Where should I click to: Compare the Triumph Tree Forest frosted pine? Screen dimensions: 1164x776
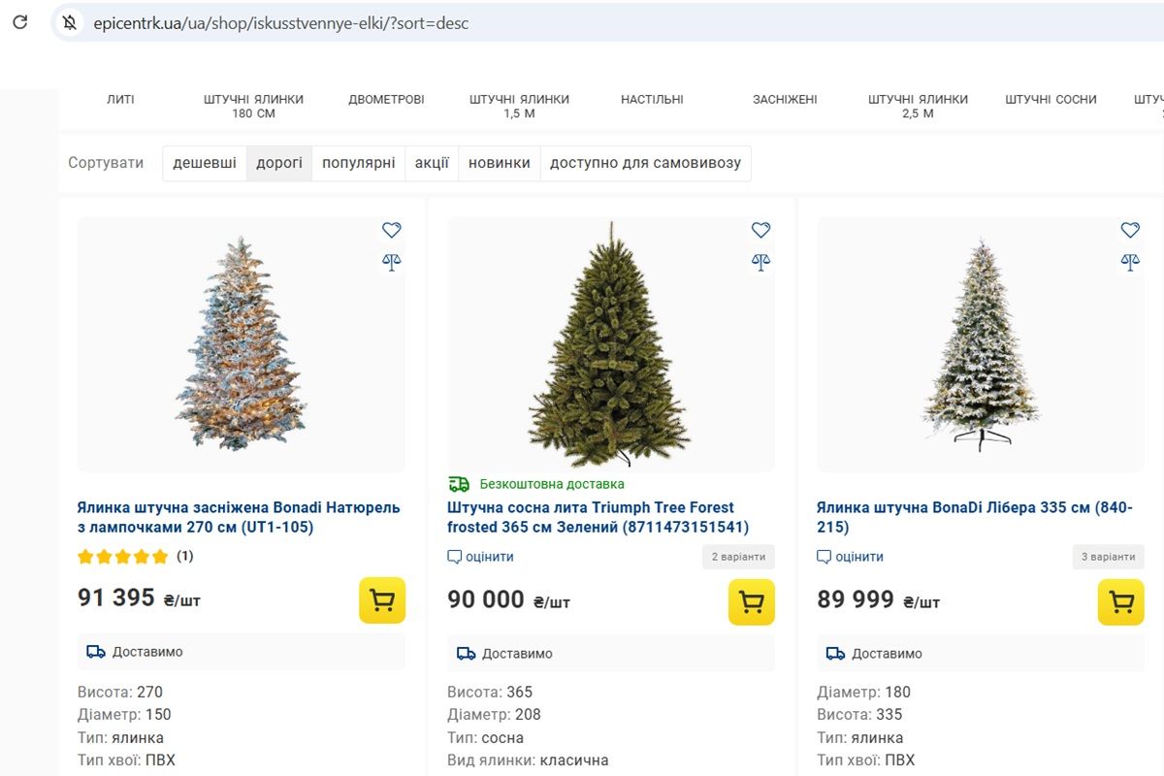760,261
